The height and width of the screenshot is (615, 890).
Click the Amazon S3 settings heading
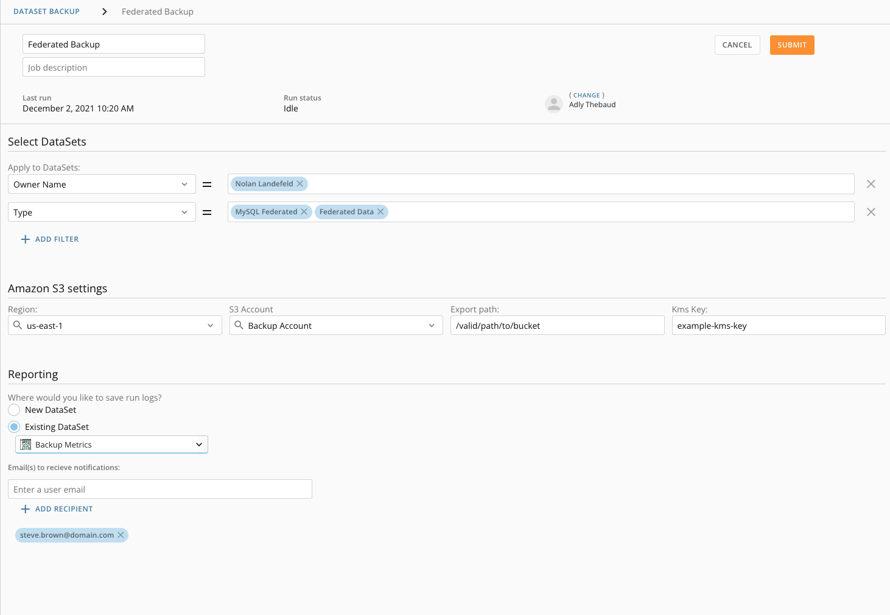pyautogui.click(x=57, y=289)
